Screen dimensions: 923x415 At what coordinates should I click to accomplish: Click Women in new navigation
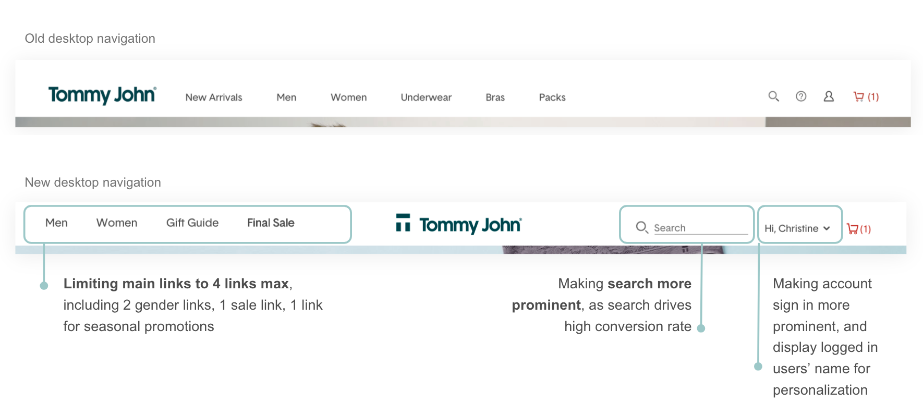point(117,223)
